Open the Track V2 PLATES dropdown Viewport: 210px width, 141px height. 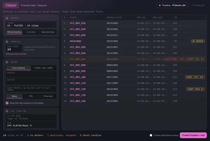31,24
